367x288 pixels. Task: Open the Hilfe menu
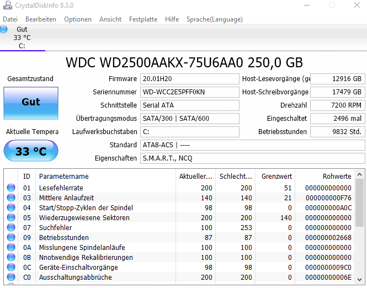click(x=172, y=19)
